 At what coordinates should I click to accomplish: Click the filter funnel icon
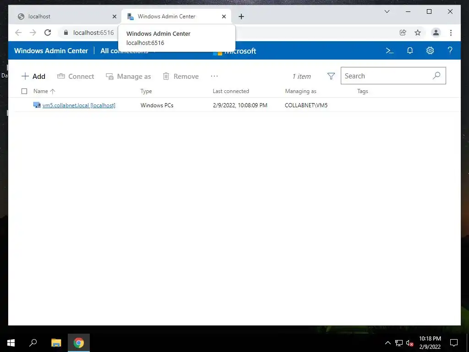pos(331,76)
